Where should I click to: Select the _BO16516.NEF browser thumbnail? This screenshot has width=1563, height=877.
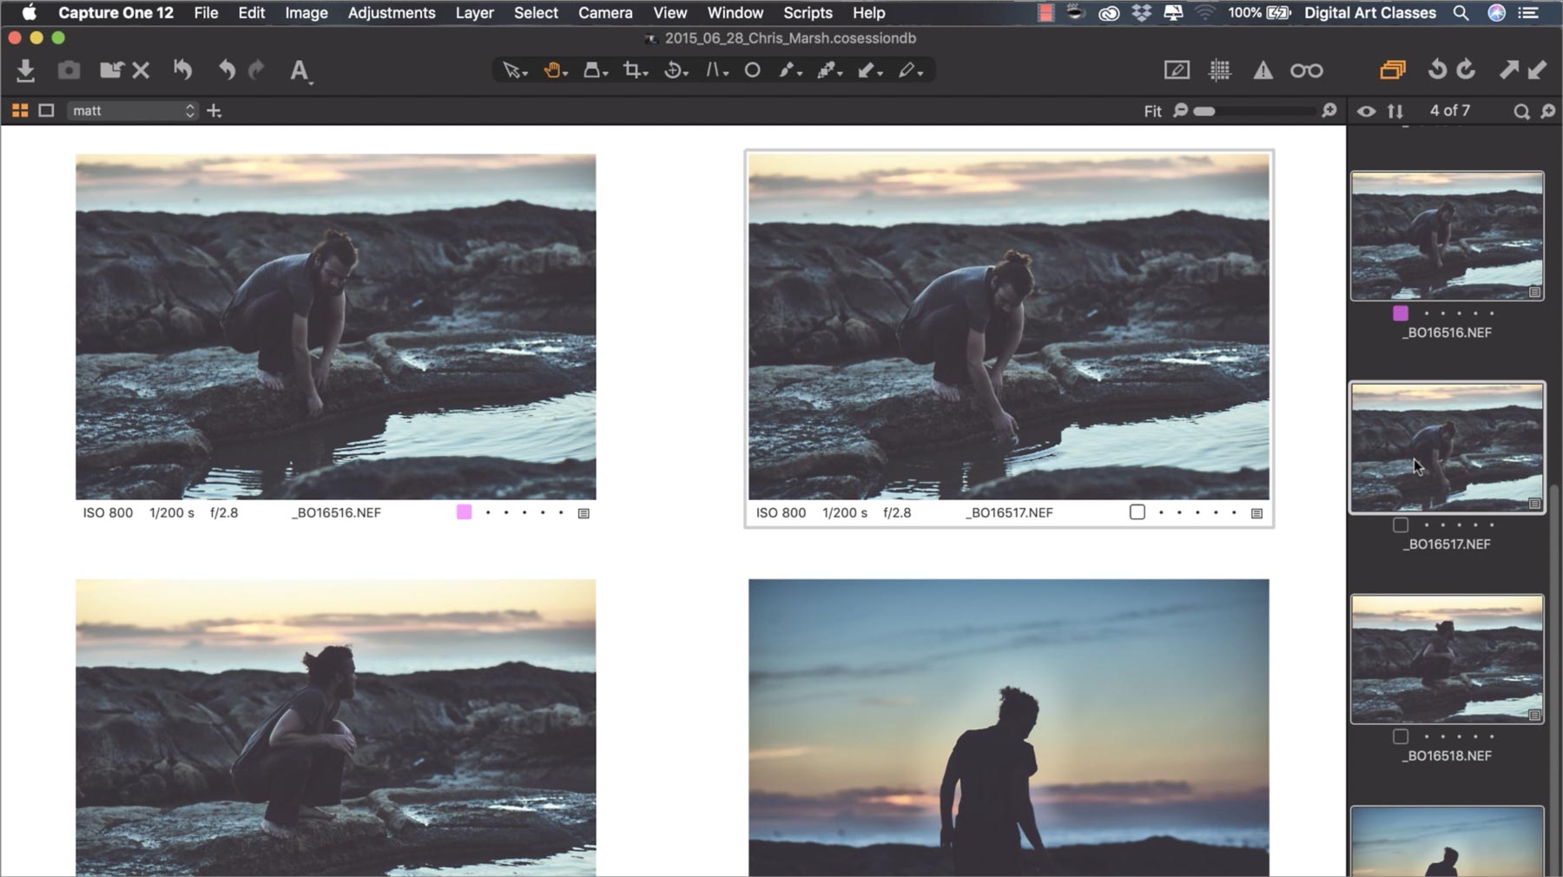click(1448, 236)
